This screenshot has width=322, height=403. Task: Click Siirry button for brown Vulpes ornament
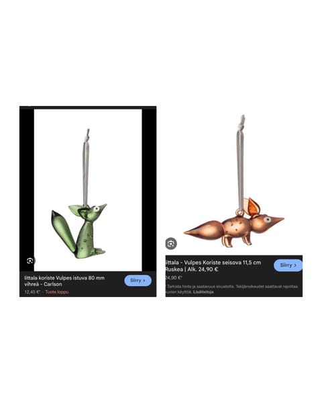coord(288,265)
